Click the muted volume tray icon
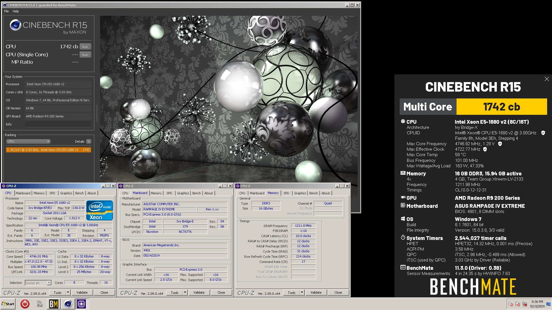 click(x=511, y=304)
